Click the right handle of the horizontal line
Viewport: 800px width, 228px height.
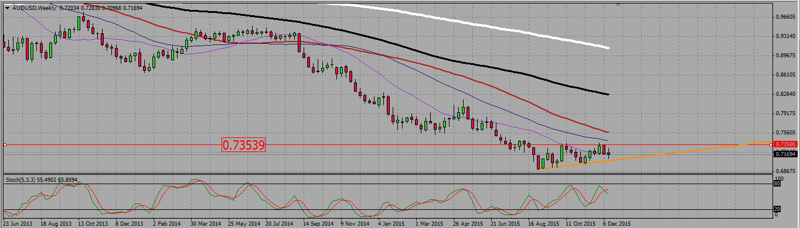(x=770, y=144)
